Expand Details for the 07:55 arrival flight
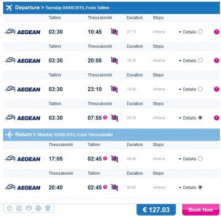The width and height of the screenshot is (221, 216). (x=187, y=118)
